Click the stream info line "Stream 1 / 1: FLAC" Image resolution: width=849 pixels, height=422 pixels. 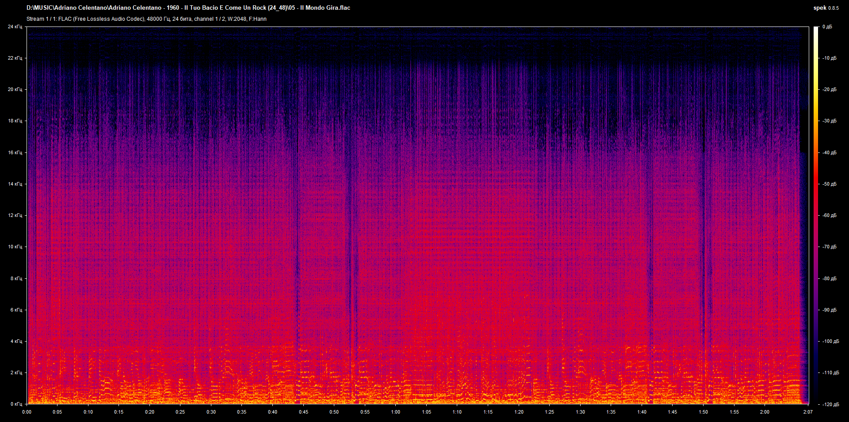146,19
